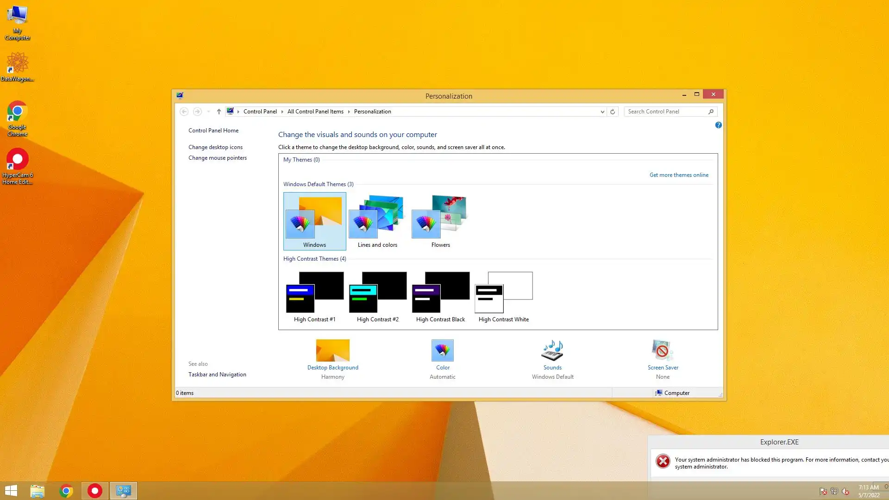
Task: Open the Sounds settings icon
Action: (552, 350)
